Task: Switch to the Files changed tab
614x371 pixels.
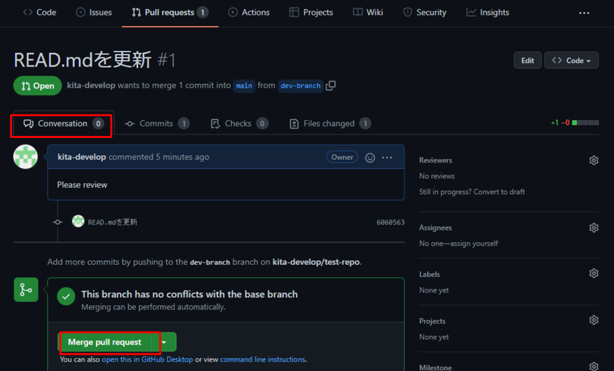Action: pyautogui.click(x=329, y=123)
